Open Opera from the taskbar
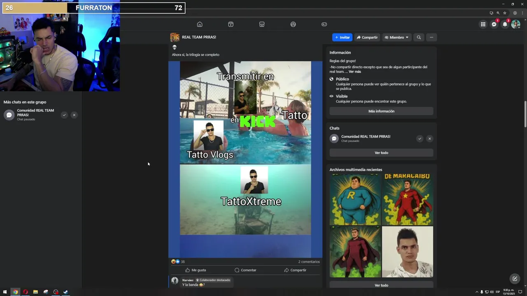527x296 pixels. [x=26, y=292]
